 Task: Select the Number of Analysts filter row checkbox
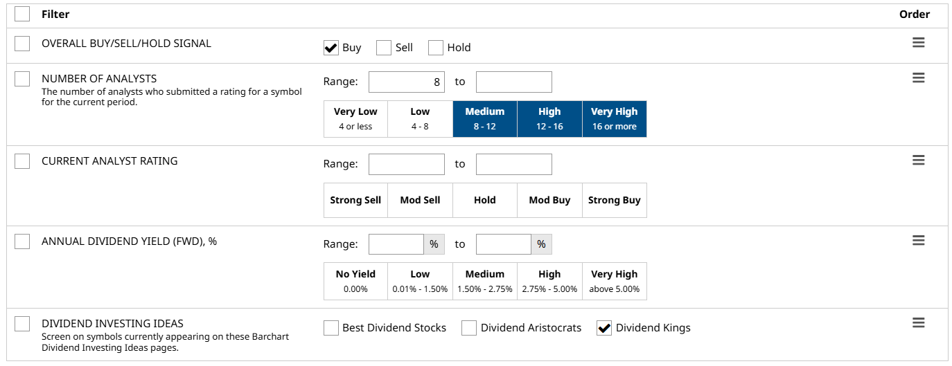point(22,79)
